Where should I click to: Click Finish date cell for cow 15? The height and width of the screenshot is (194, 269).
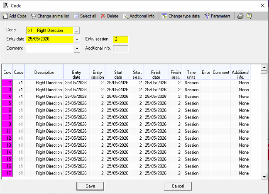click(x=156, y=159)
